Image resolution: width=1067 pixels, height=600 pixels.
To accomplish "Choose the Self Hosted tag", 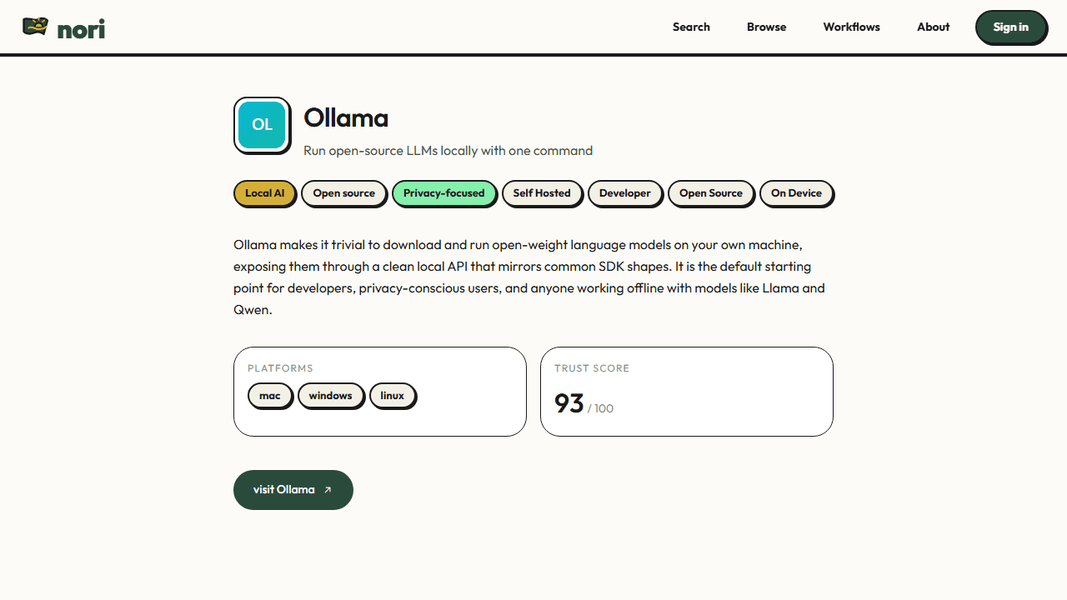I will click(x=542, y=193).
